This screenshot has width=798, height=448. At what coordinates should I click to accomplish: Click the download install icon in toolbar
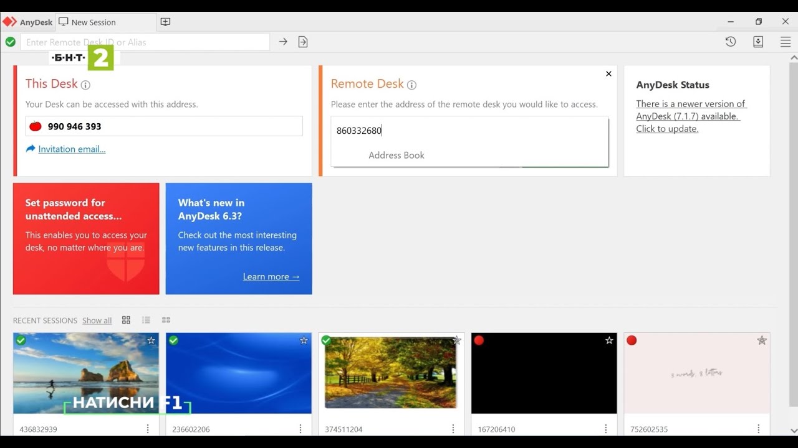758,42
